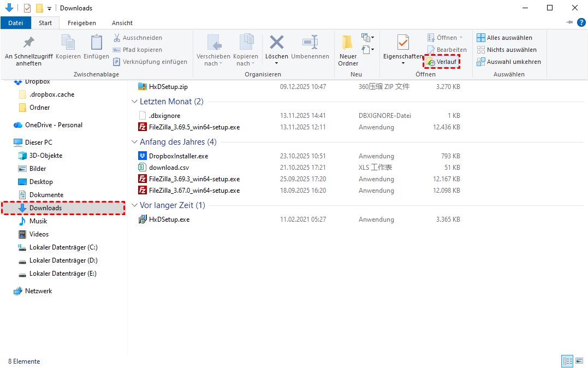Collapse the Anfang des Jahres group
Viewport: 588px width, 368px height.
pos(135,142)
